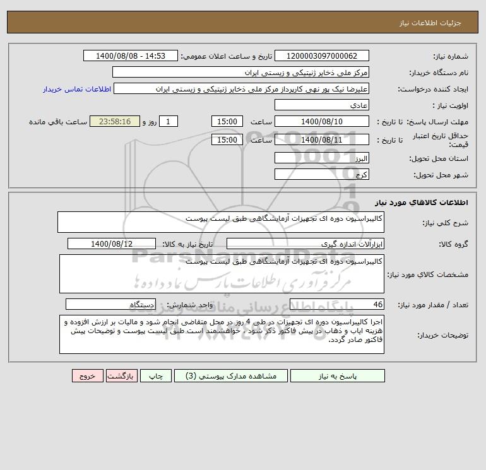Image resolution: width=486 pixels, height=470 pixels.
Task: Click the label واحد شمارش
Action: pyautogui.click(x=190, y=305)
